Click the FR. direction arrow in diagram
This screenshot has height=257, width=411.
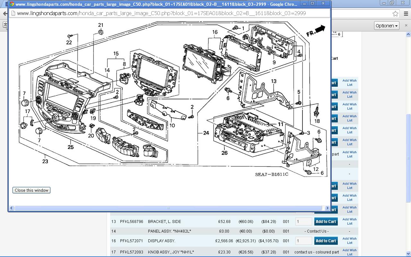click(x=316, y=31)
